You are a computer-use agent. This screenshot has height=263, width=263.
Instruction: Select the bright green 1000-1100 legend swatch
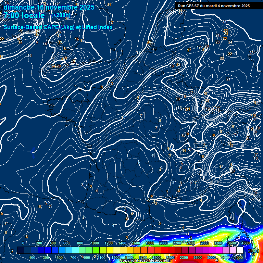(96, 250)
